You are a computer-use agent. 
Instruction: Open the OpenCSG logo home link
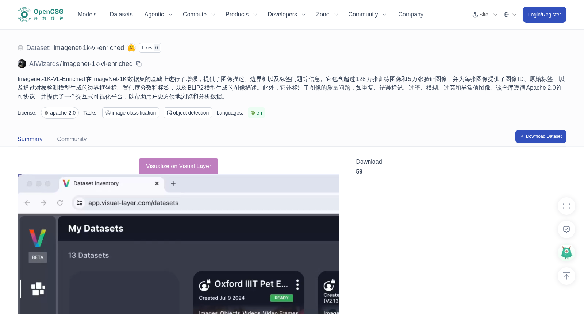(41, 15)
